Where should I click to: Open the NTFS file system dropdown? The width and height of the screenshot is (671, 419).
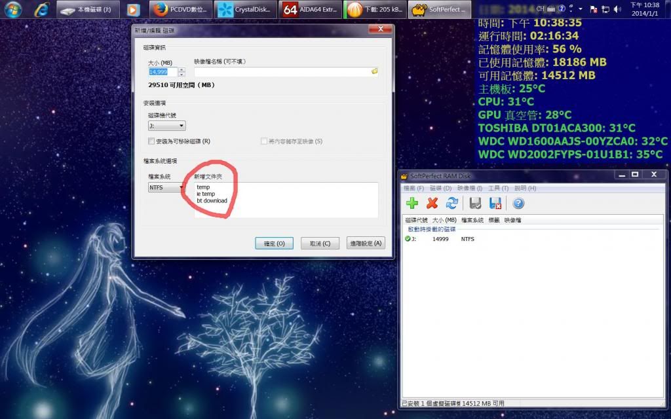pyautogui.click(x=166, y=187)
